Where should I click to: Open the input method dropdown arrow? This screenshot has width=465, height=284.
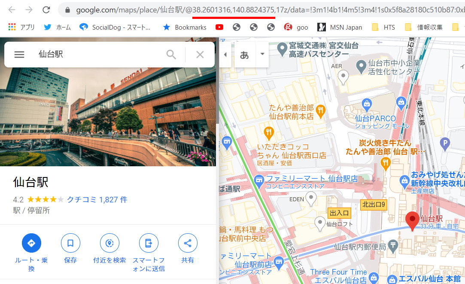pos(262,54)
